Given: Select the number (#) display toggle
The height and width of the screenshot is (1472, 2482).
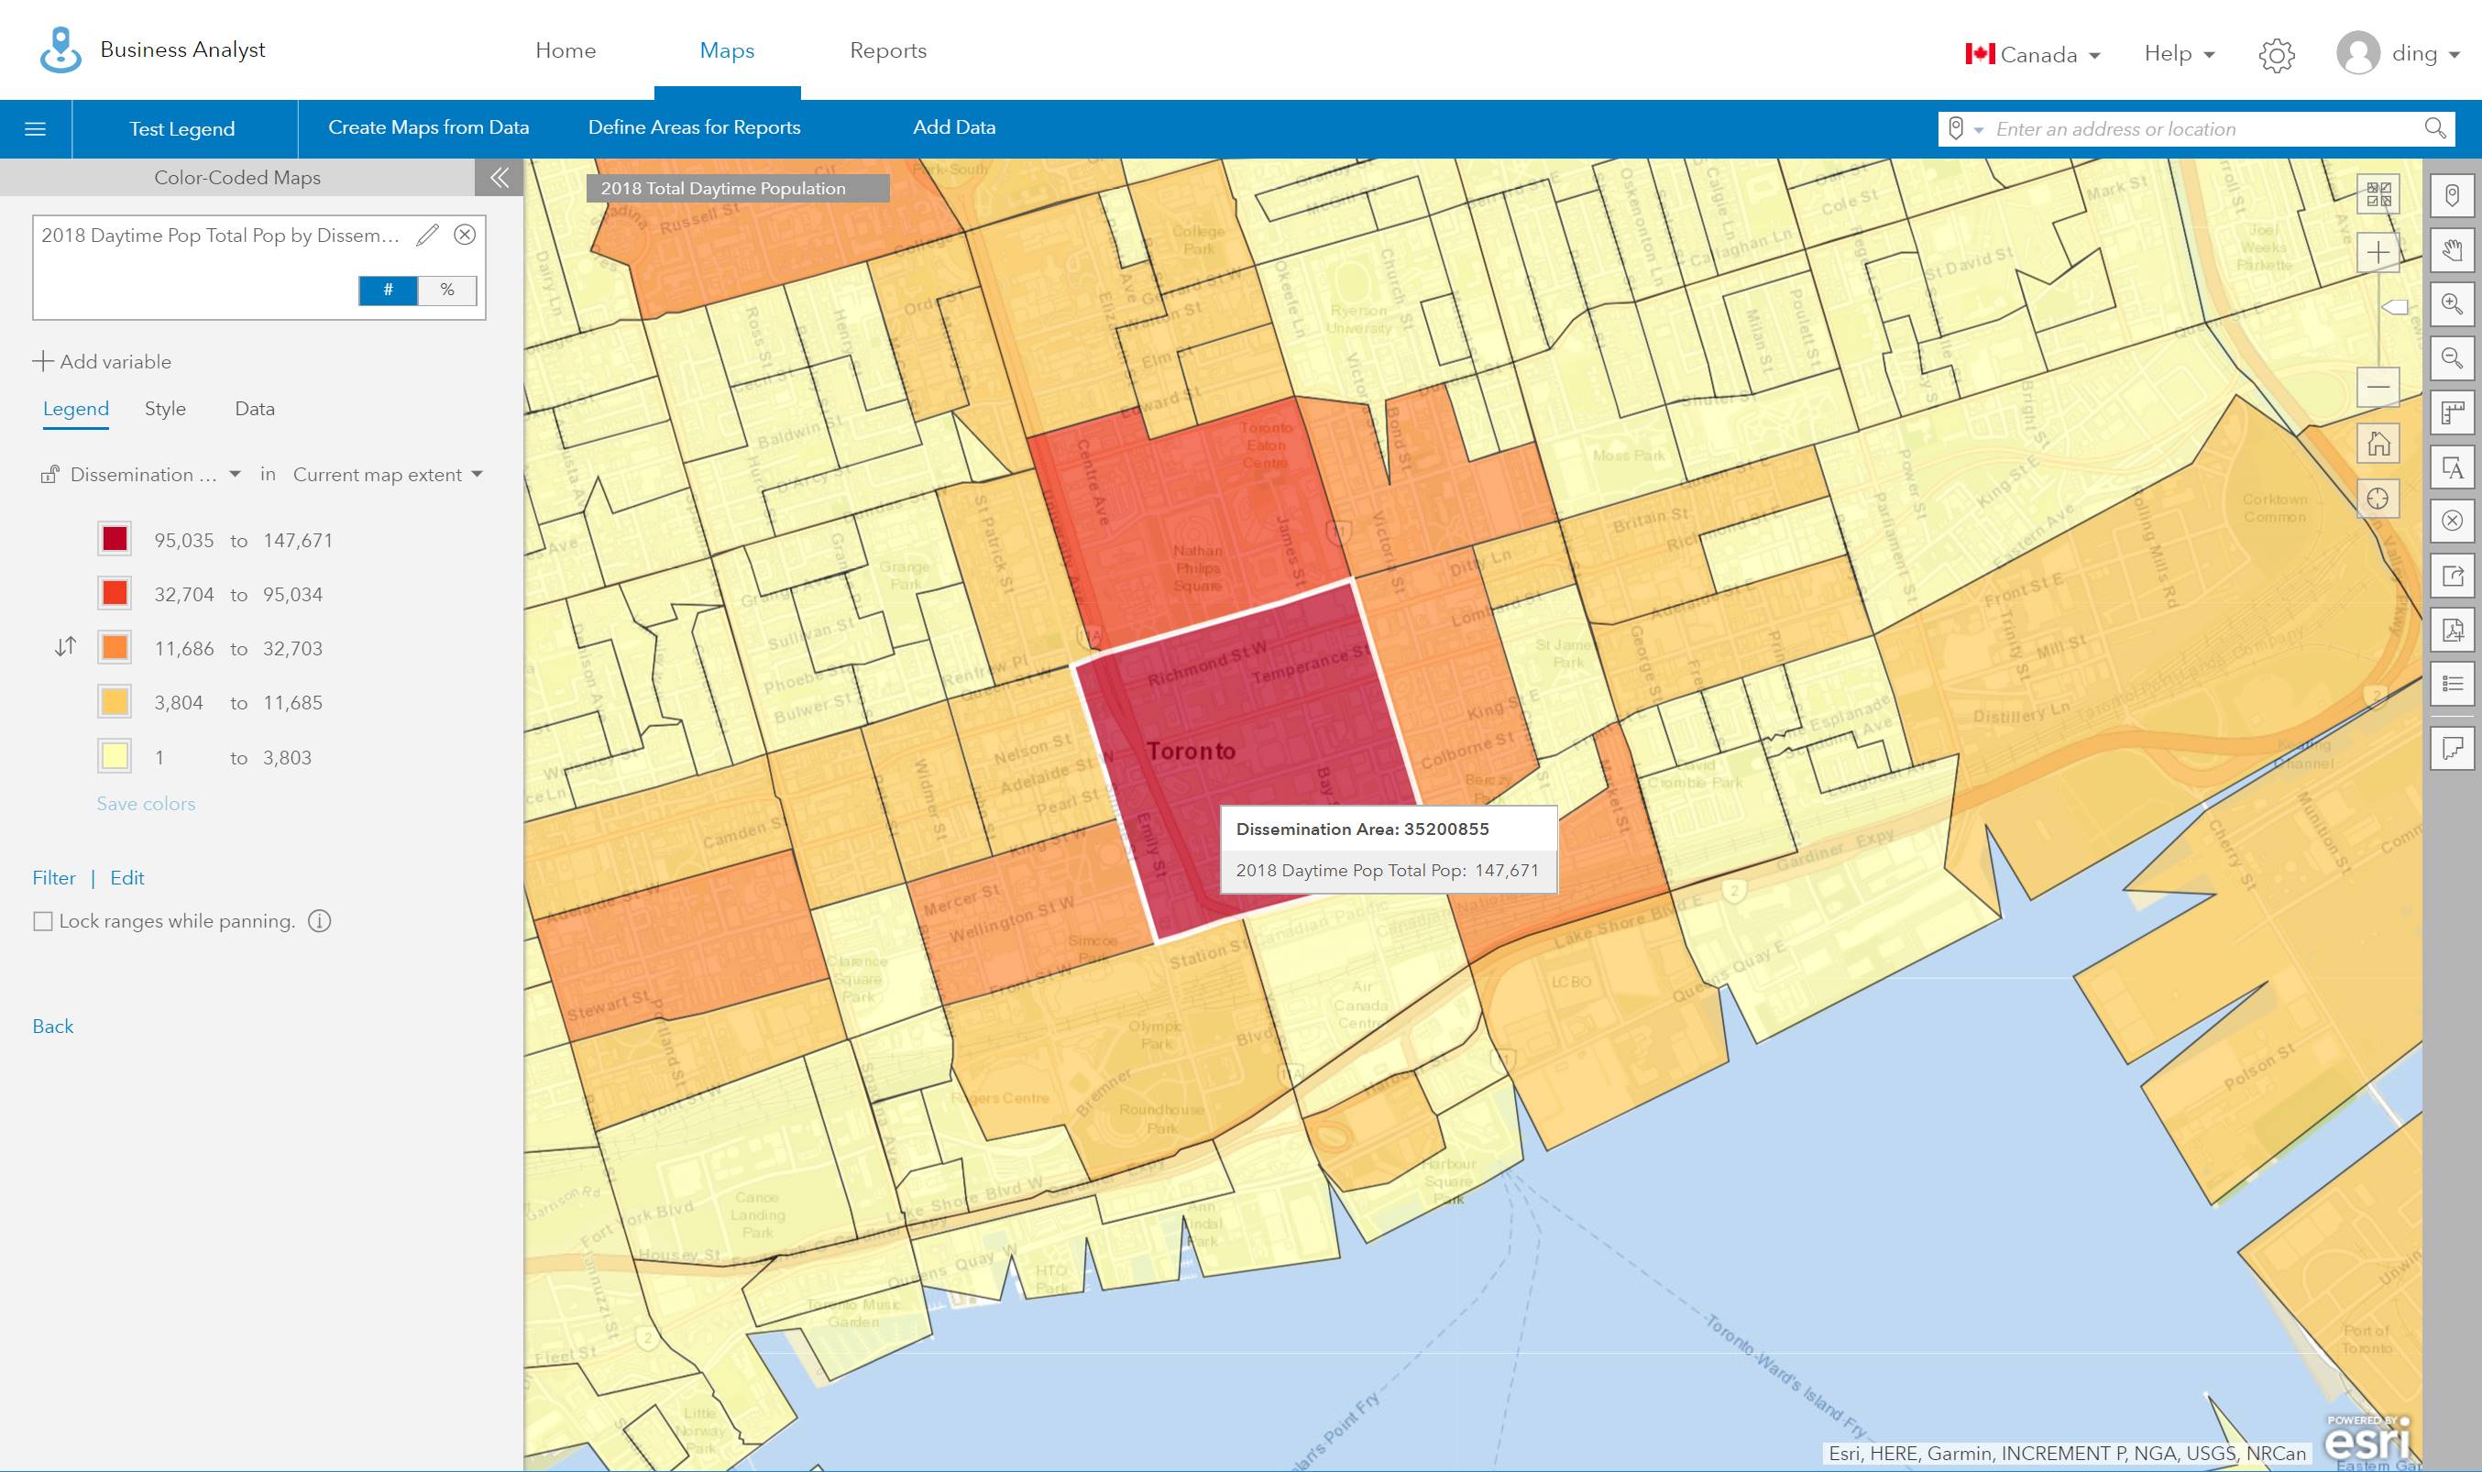Looking at the screenshot, I should (x=388, y=290).
